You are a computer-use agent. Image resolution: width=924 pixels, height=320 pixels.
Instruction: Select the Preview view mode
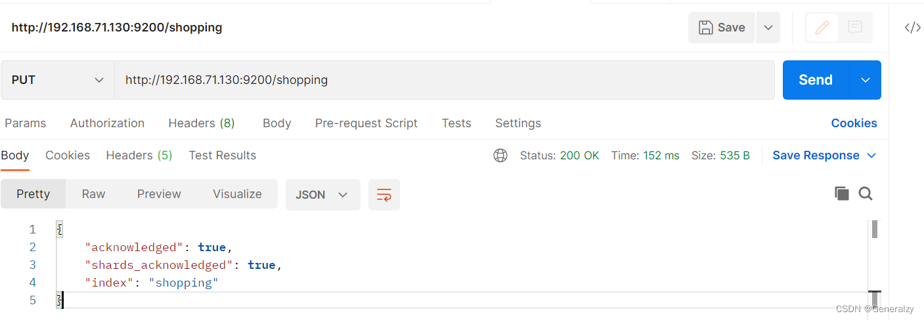159,194
